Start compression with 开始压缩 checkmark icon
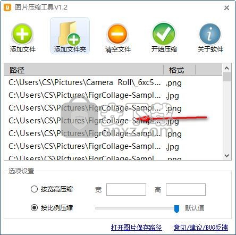 (164, 34)
